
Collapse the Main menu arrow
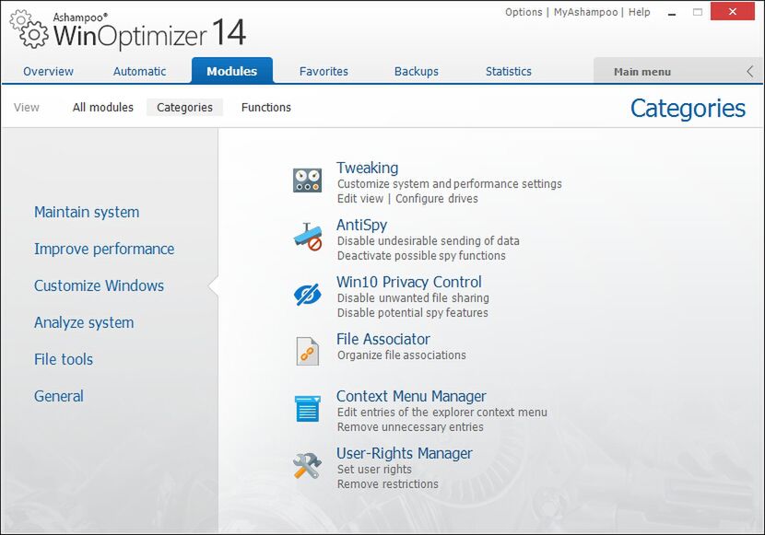[750, 72]
